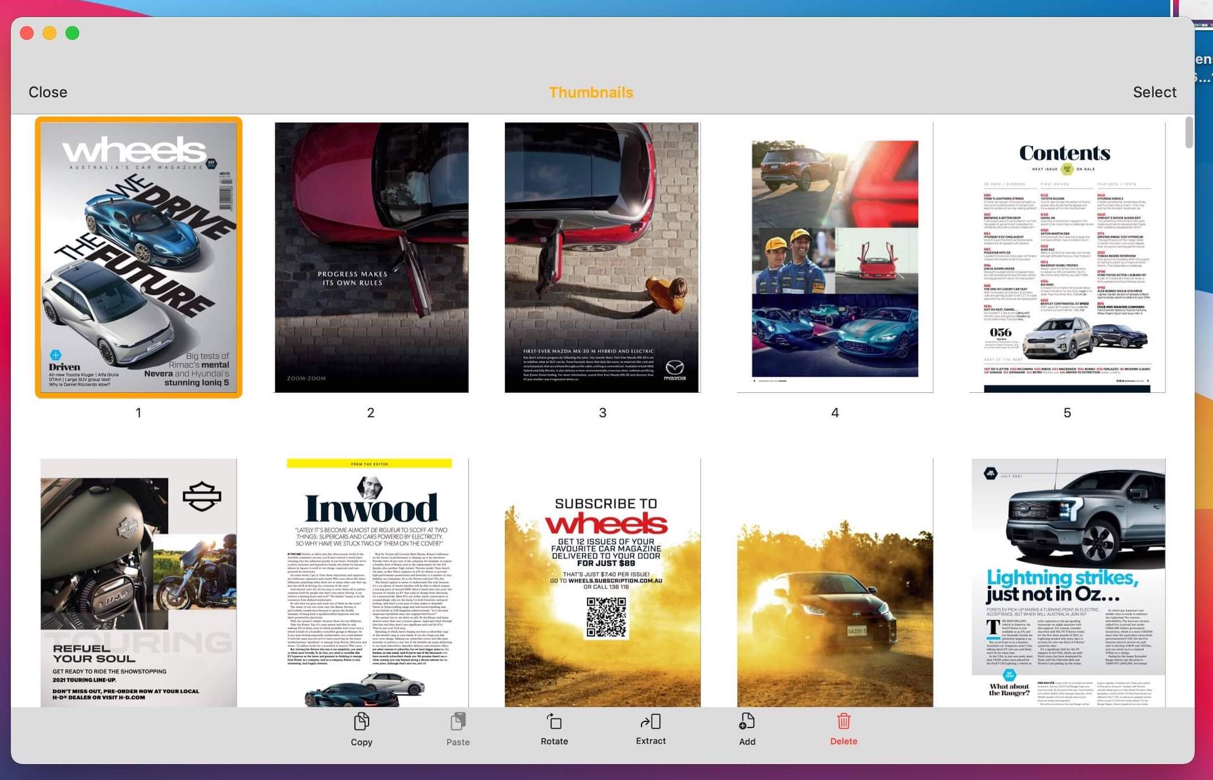Click the vertical scrollbar handle
Image resolution: width=1213 pixels, height=780 pixels.
(x=1189, y=132)
